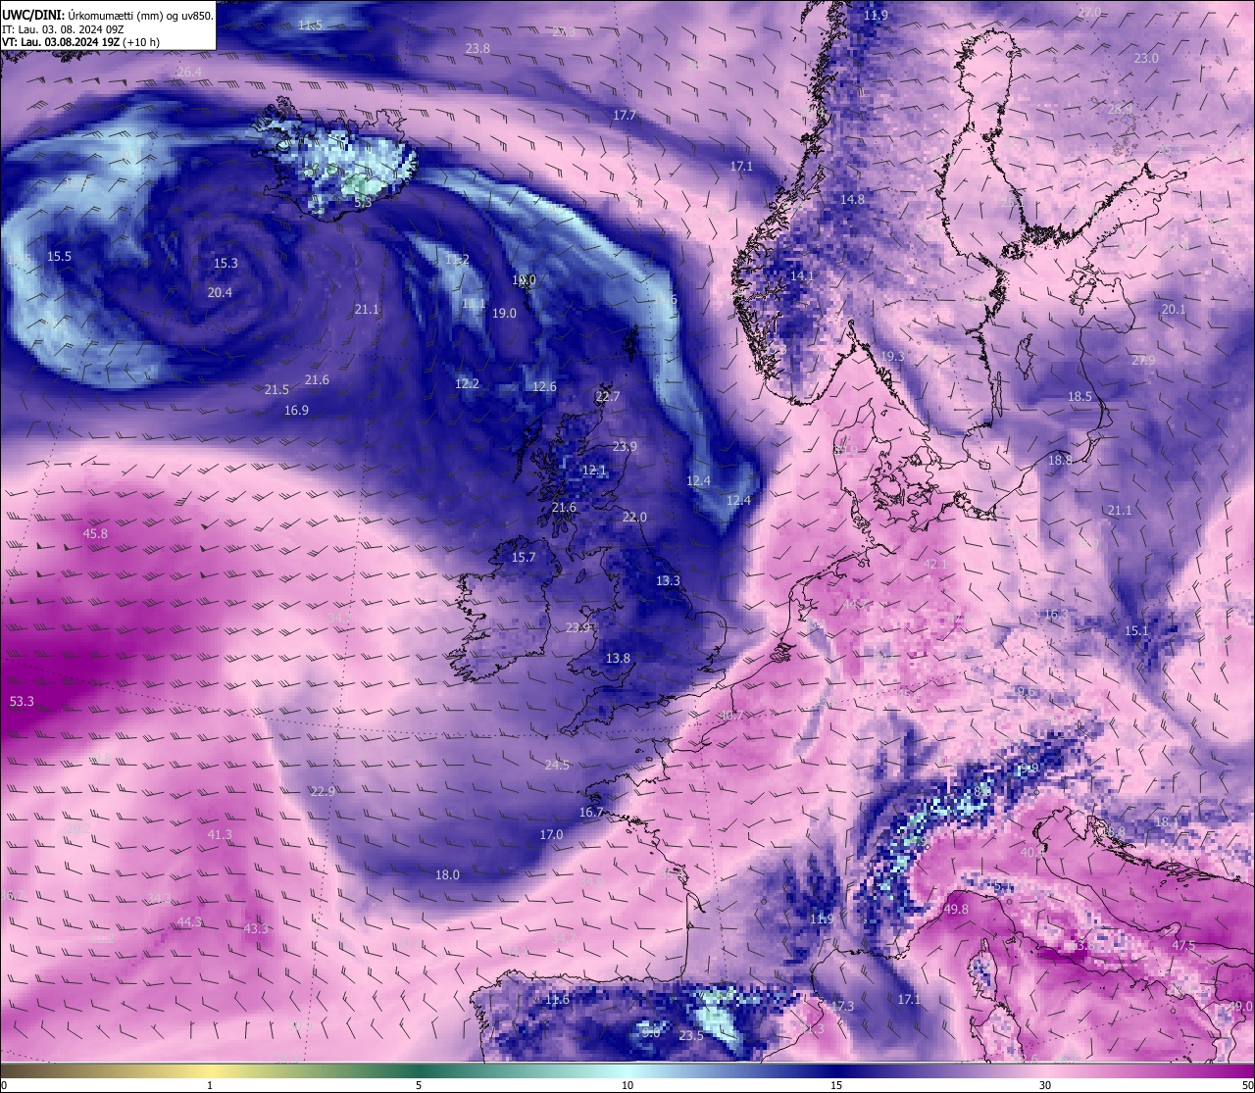Image resolution: width=1255 pixels, height=1093 pixels.
Task: Click the 45.8 value label
Action: click(x=95, y=533)
